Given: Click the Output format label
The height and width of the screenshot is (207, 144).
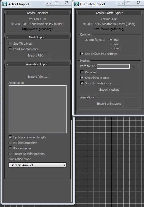Looking at the screenshot, I should 94,40.
